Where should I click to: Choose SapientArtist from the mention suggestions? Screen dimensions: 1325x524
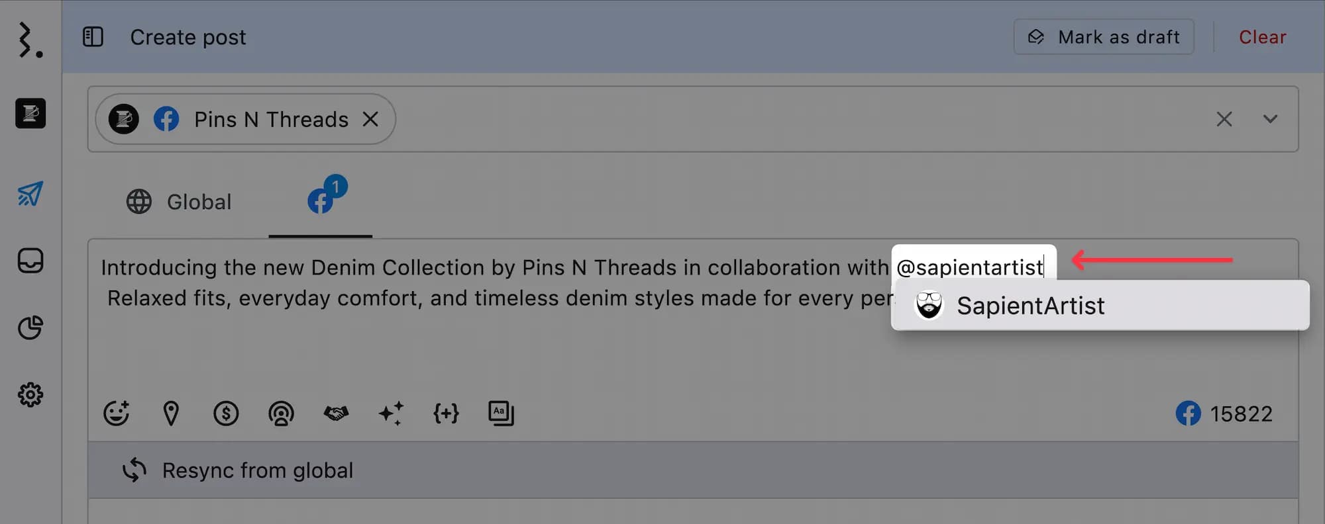point(1100,306)
